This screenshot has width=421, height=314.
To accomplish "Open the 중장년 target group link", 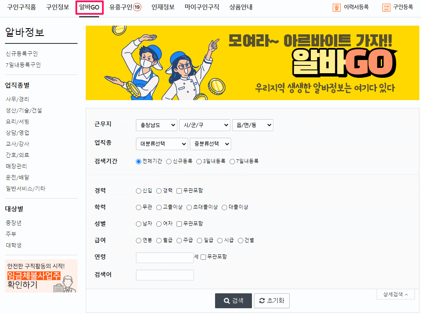I will (14, 223).
